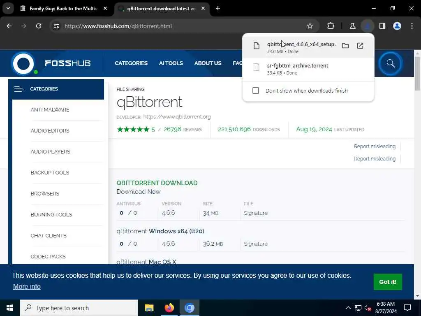Open the browser side panel
This screenshot has height=316, width=421.
coord(382,26)
